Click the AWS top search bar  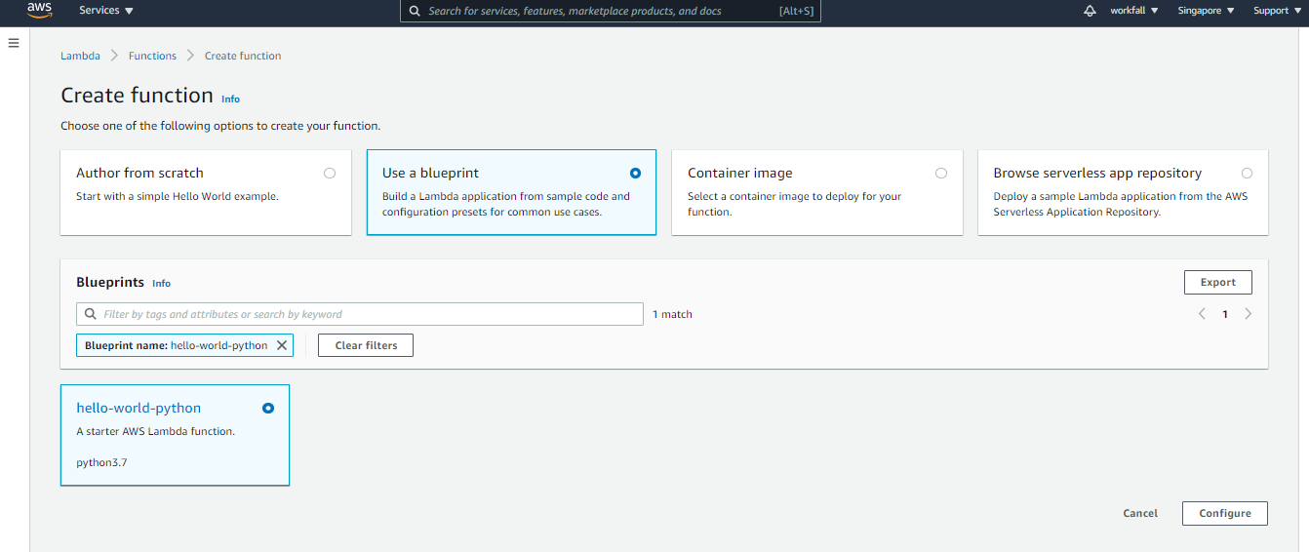611,11
